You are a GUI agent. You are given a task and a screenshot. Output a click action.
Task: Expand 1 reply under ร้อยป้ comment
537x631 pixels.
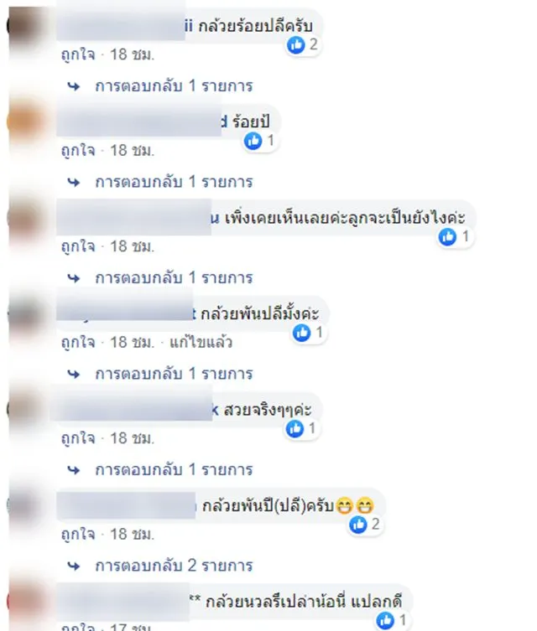(174, 183)
